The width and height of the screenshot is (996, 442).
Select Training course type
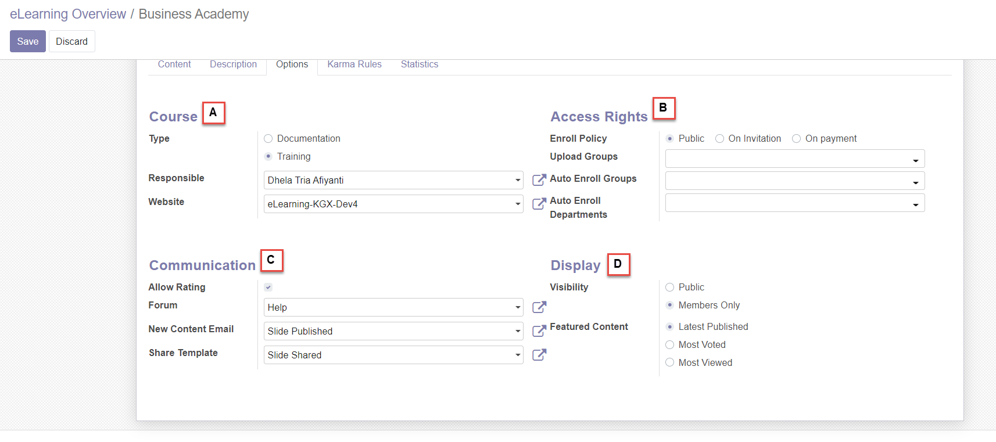tap(268, 156)
